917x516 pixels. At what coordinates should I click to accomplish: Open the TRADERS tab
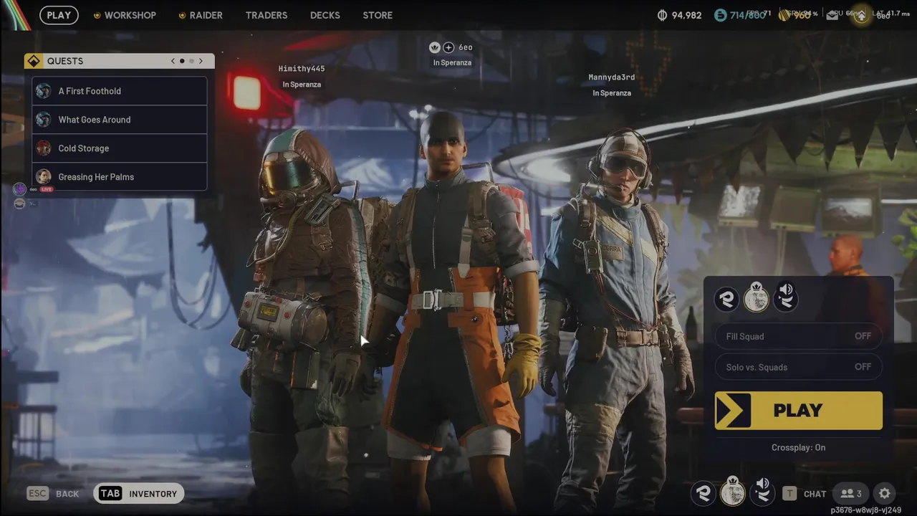click(267, 15)
